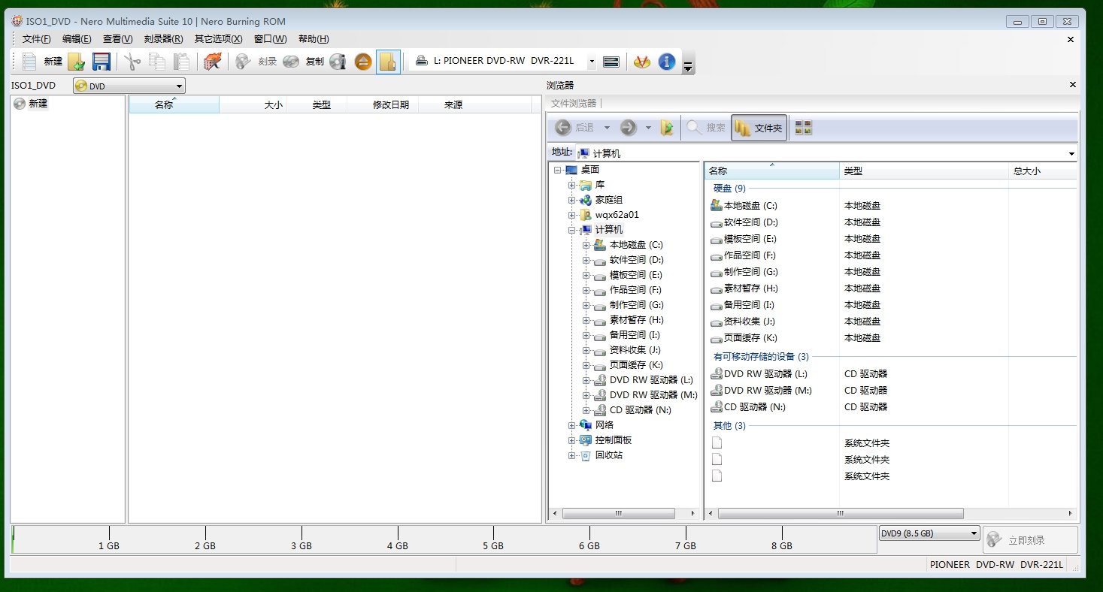Click the 文件浏览器 tab label

(576, 104)
